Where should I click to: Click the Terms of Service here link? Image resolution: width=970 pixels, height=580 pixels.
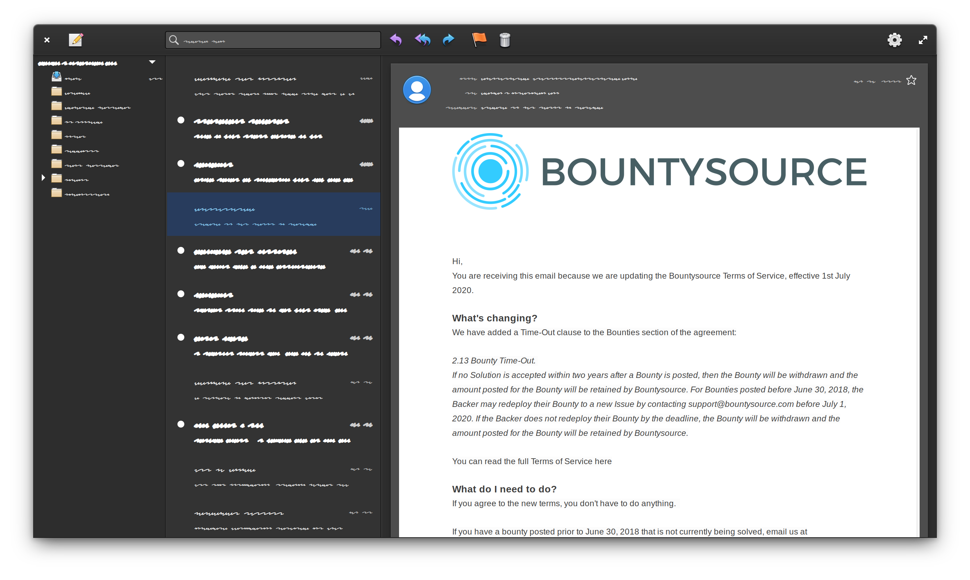603,462
